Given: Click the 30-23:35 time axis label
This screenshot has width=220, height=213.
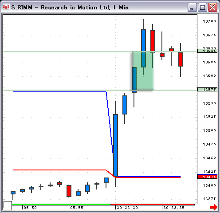Looking at the screenshot, I should (x=174, y=208).
